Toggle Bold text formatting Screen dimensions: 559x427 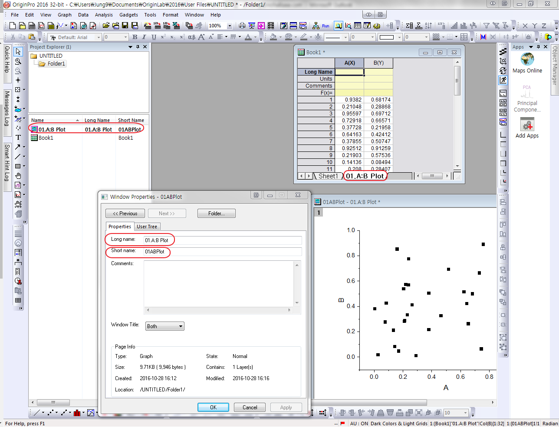click(x=135, y=37)
